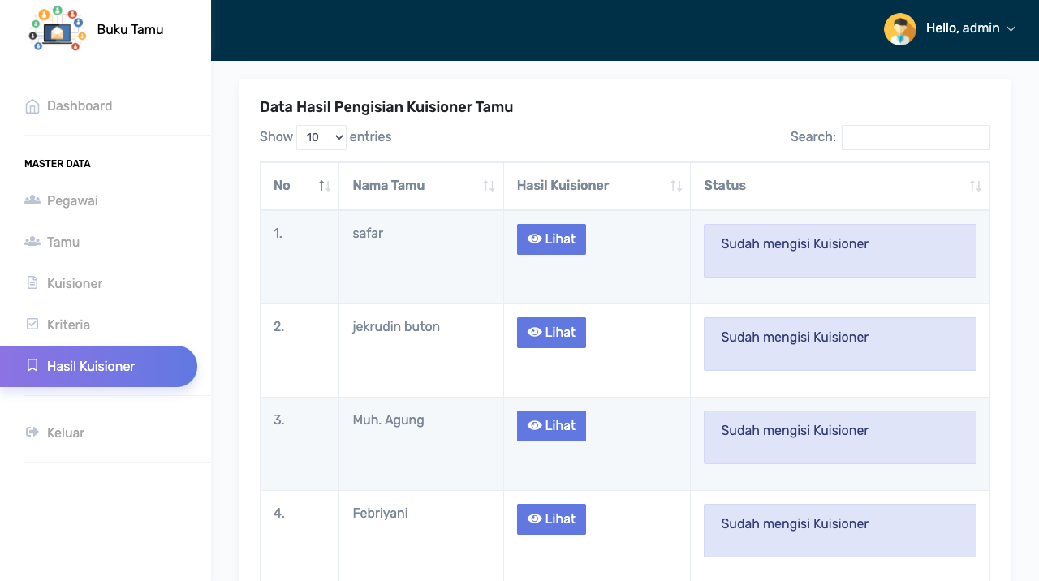Click the Hasil Kuisioner column header
The height and width of the screenshot is (581, 1039).
(597, 186)
